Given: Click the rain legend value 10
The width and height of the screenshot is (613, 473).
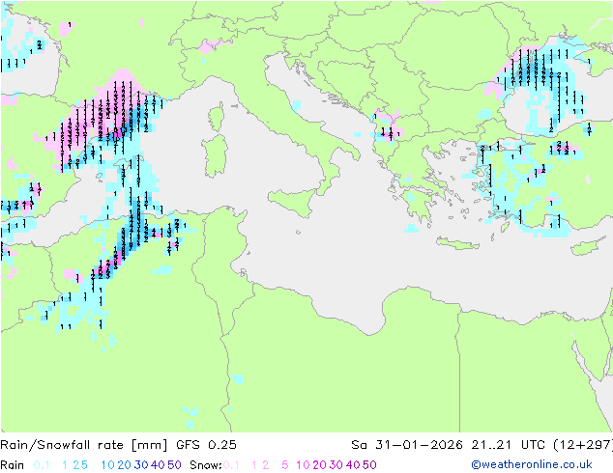Looking at the screenshot, I should pyautogui.click(x=108, y=465).
